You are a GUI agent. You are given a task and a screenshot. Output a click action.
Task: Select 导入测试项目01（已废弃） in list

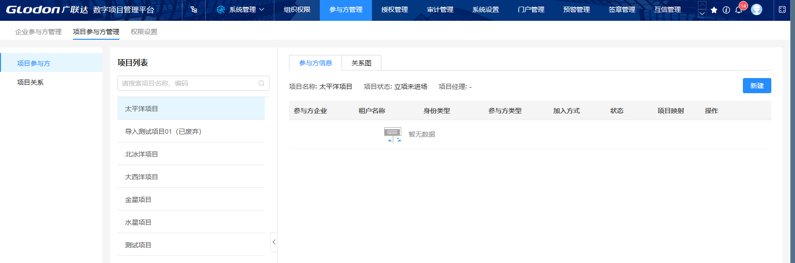191,131
